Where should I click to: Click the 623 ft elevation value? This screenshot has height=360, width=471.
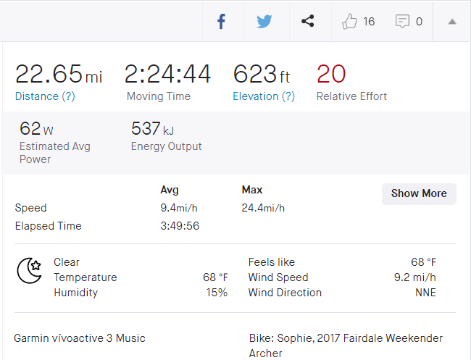(262, 74)
